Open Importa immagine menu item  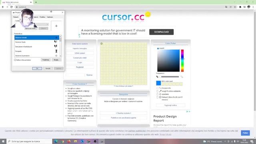point(80,48)
